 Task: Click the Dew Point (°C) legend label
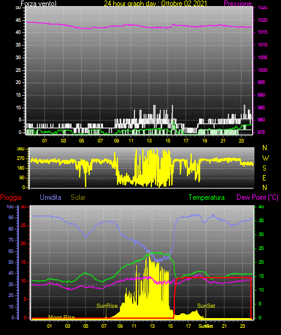click(257, 197)
